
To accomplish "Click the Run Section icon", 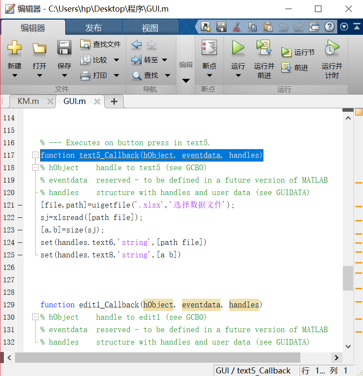I will pyautogui.click(x=287, y=52).
